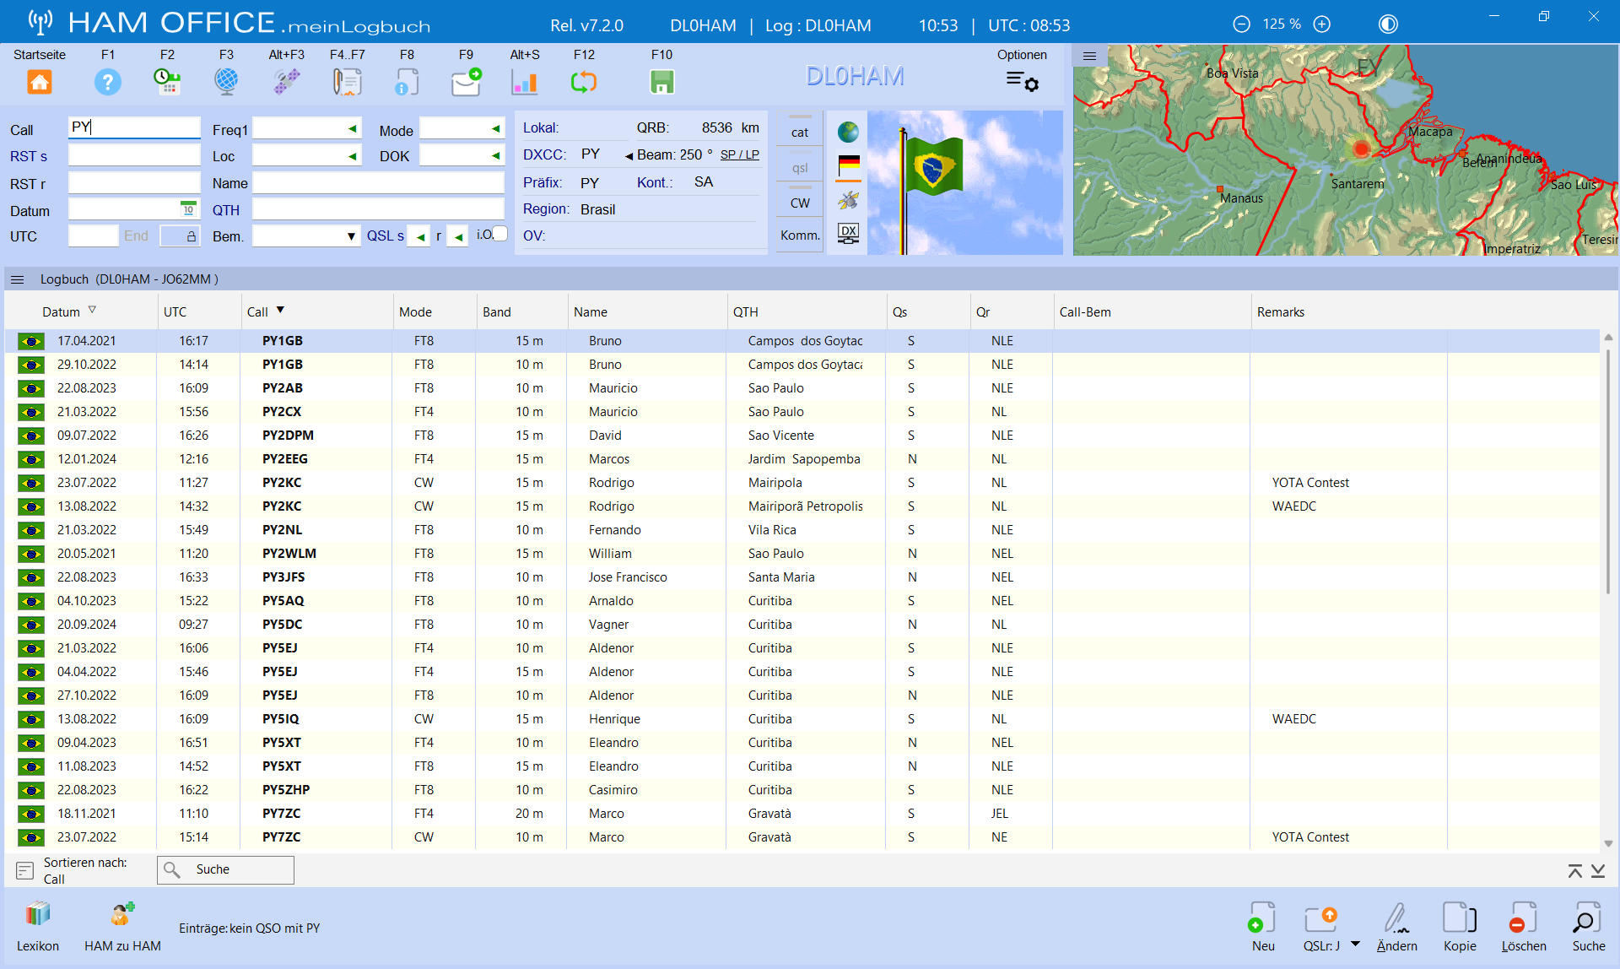1620x969 pixels.
Task: Toggle contrast theme icon in title bar
Action: 1388,24
